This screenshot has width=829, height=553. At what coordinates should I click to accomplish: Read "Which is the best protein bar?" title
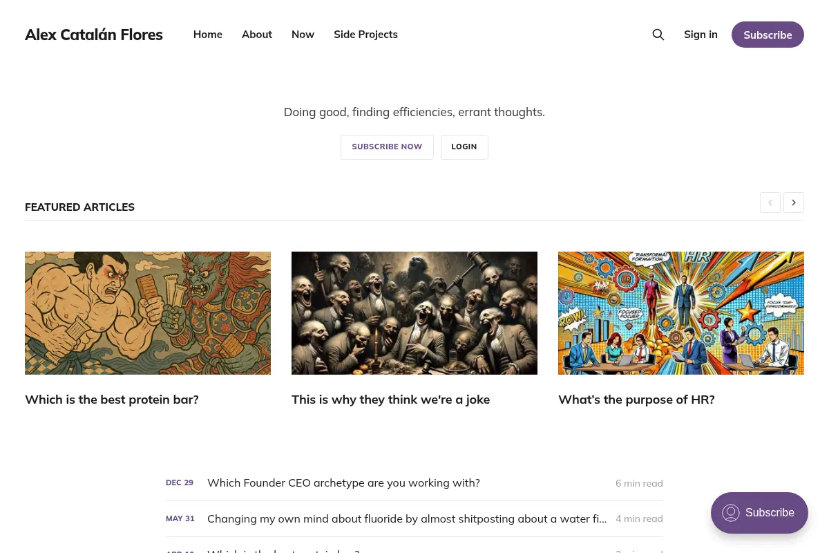(x=112, y=400)
